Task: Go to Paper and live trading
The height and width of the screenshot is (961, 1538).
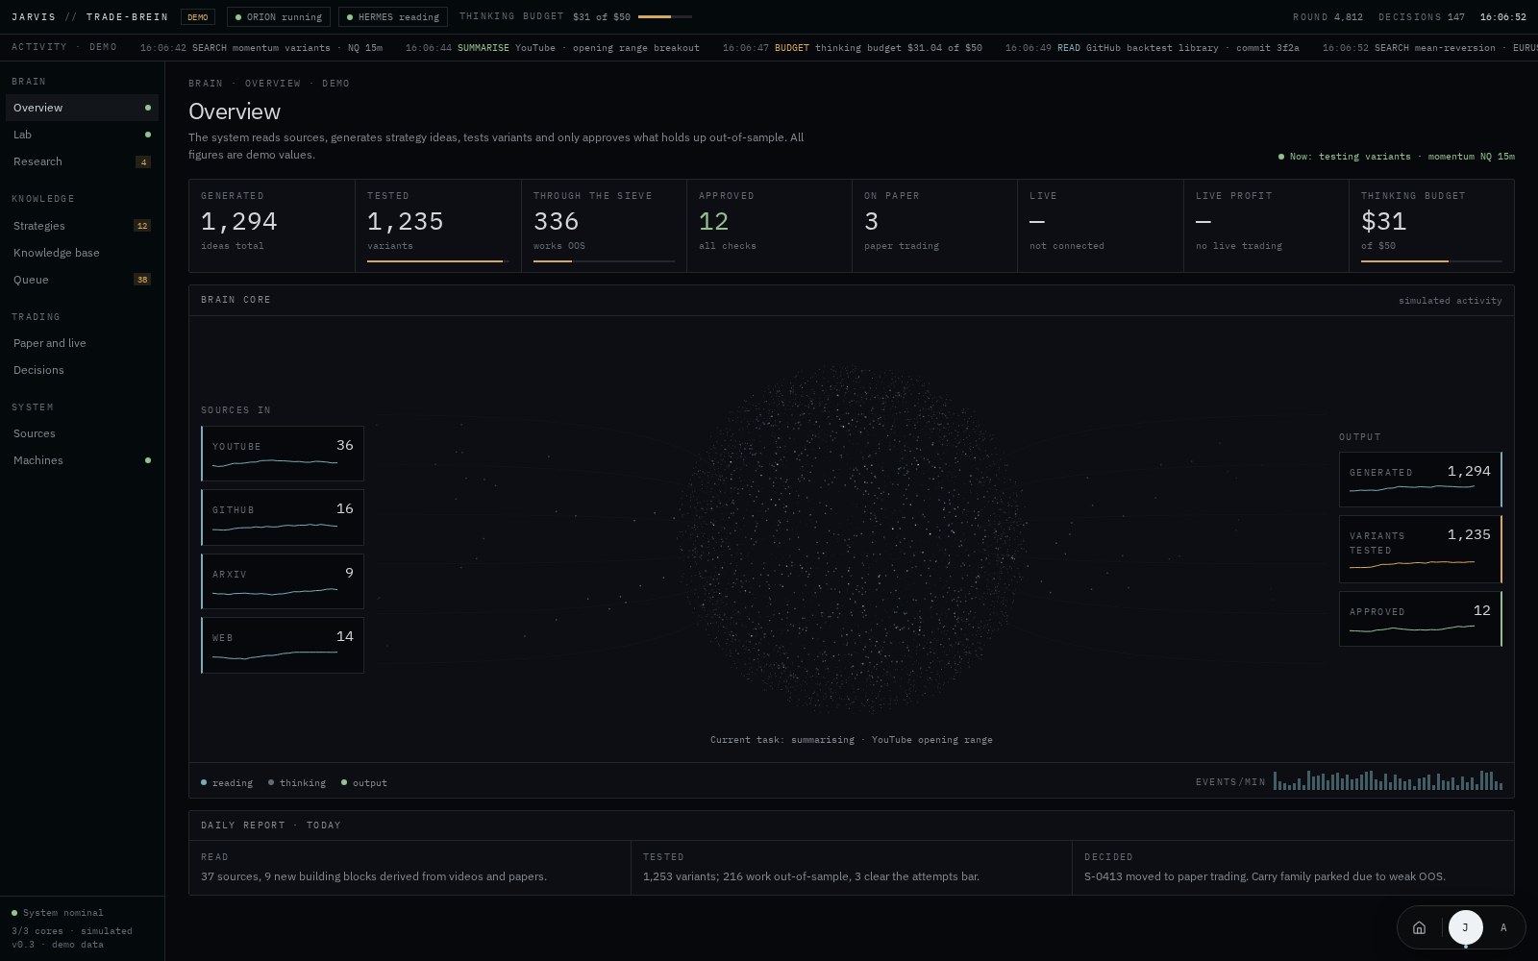Action: 82,343
